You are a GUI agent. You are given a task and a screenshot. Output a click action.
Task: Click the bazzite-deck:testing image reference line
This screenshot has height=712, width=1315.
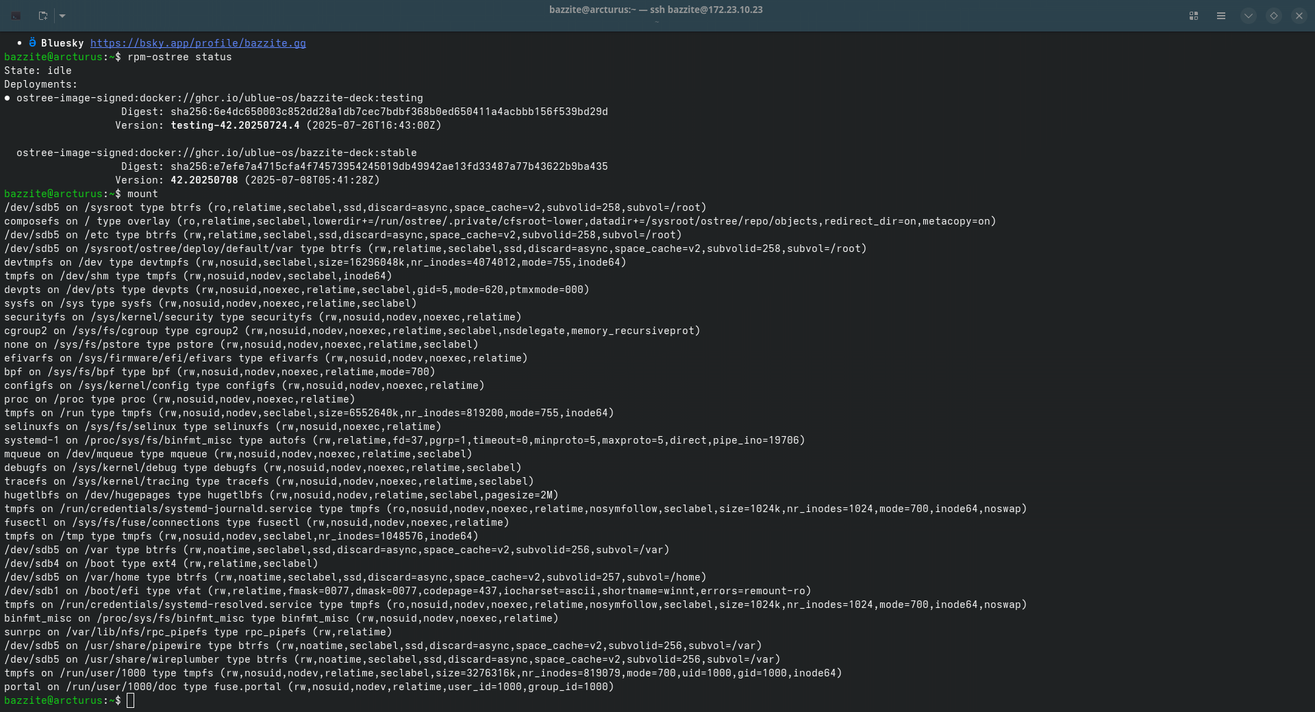[220, 98]
